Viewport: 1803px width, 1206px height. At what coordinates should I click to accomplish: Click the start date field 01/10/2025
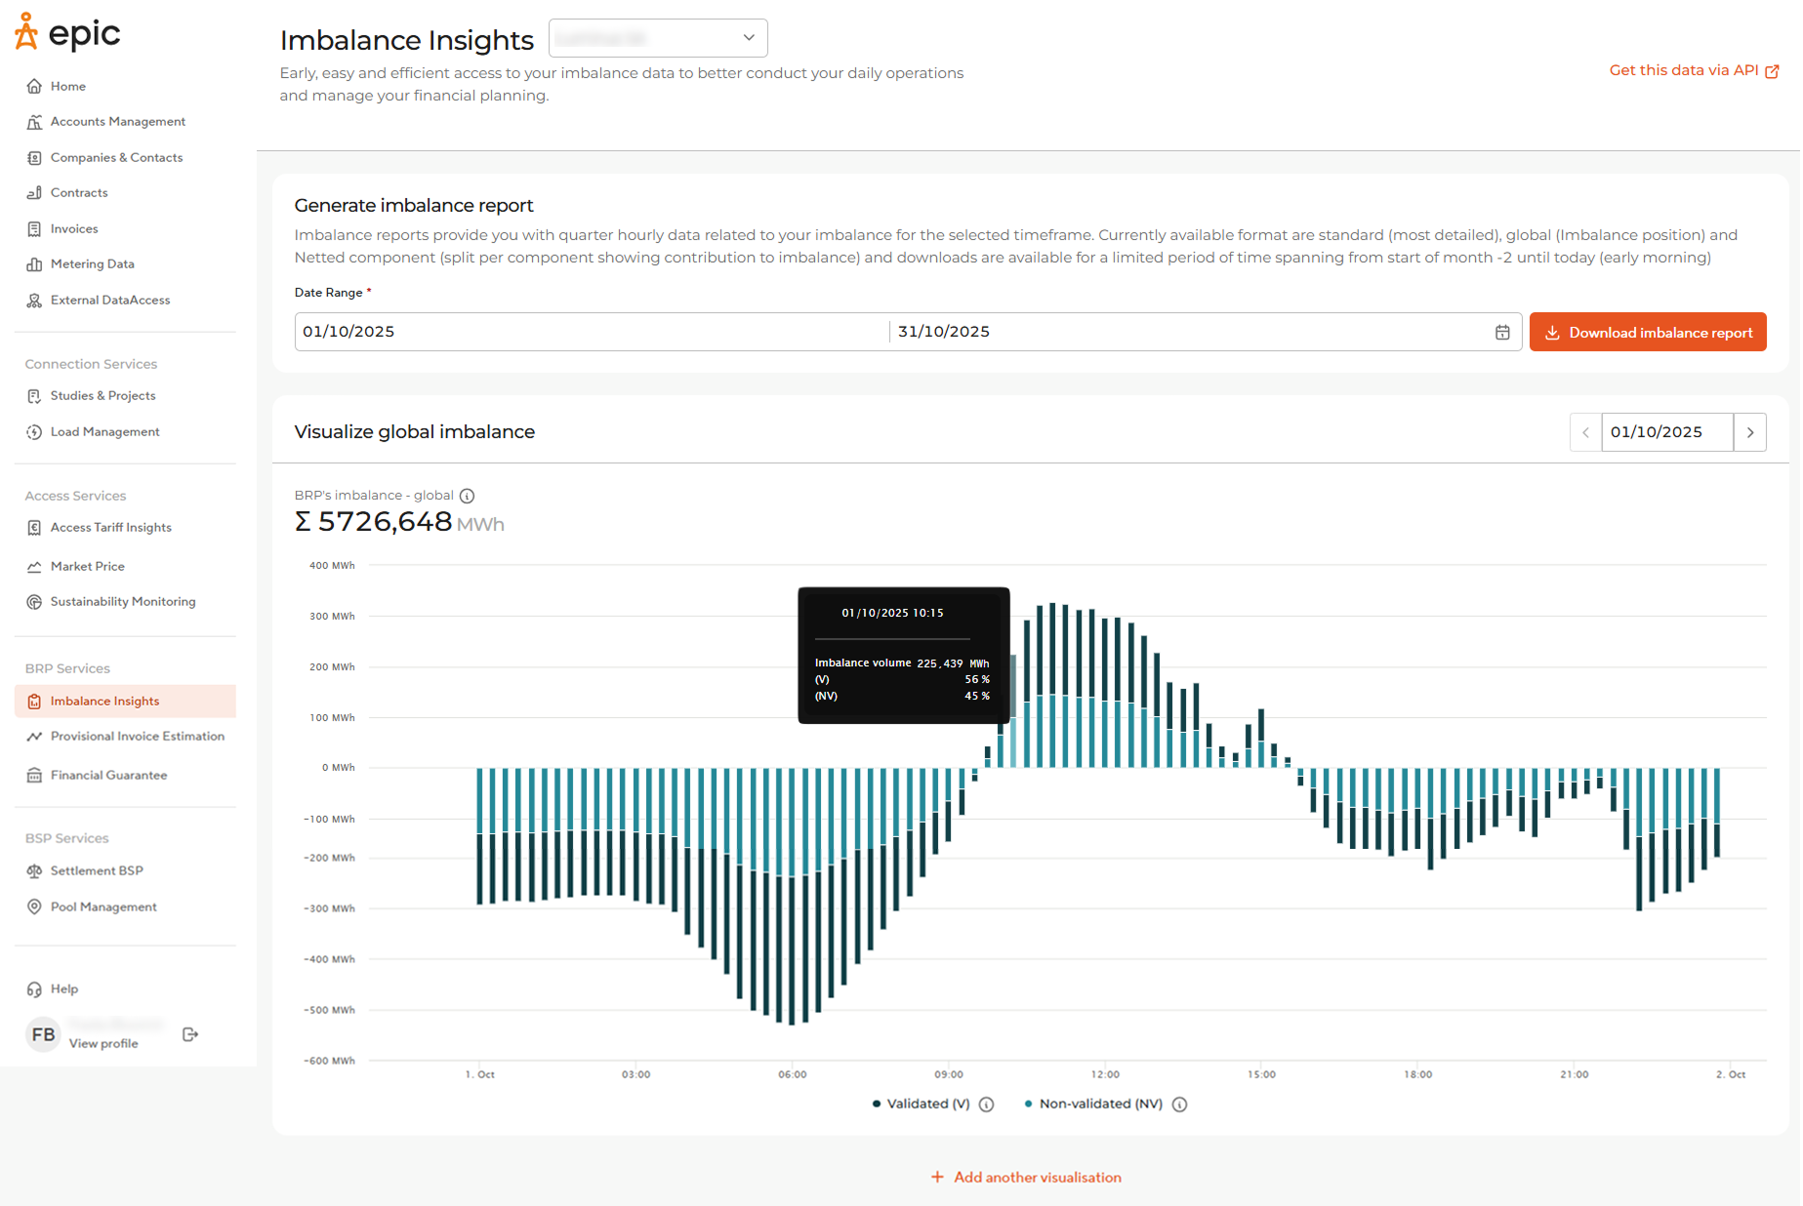[591, 332]
